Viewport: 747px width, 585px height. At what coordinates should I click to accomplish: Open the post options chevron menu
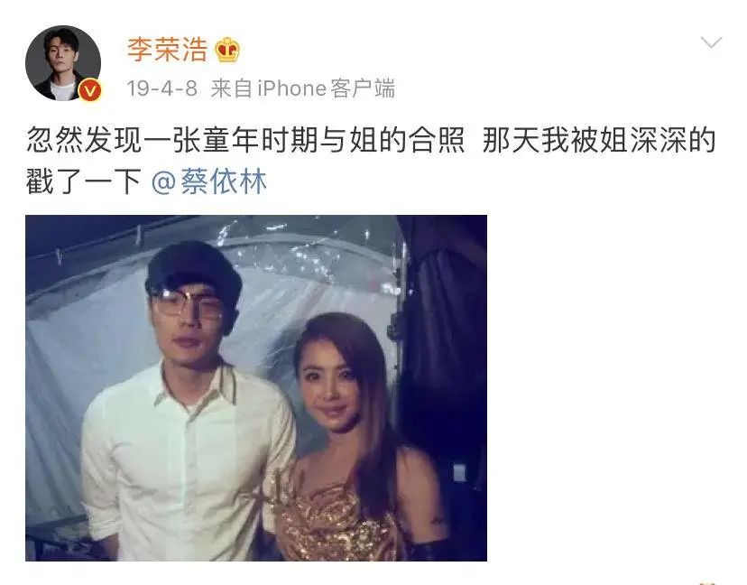click(711, 42)
